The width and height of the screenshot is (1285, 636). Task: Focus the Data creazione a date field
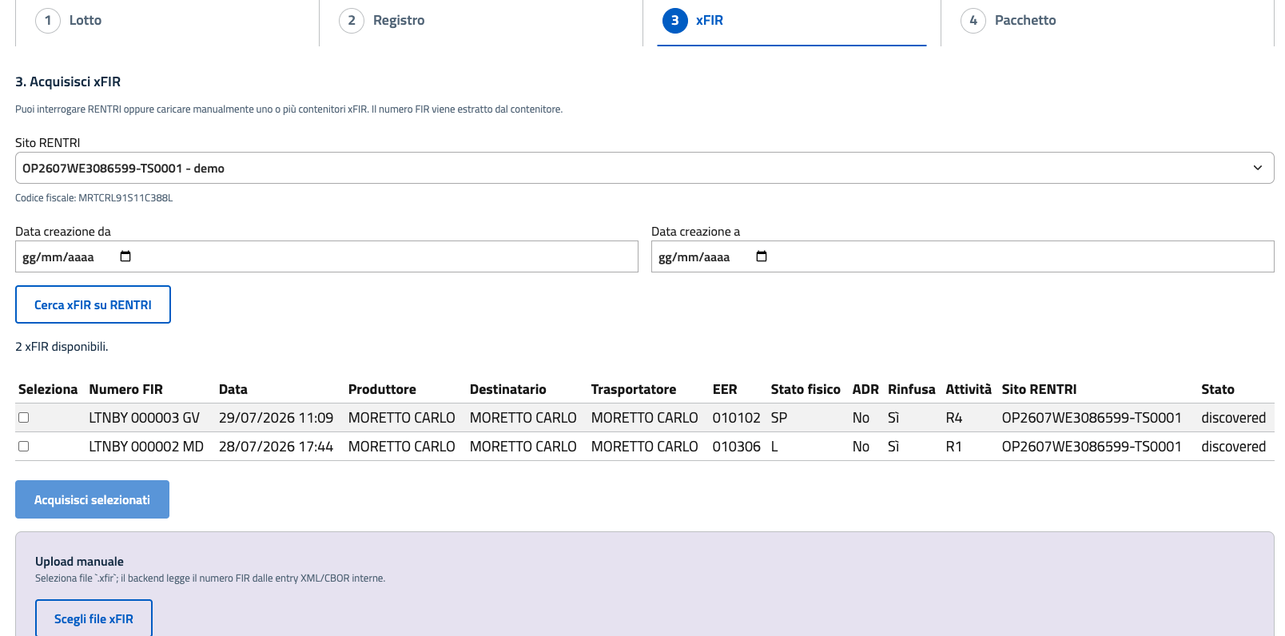coord(962,256)
